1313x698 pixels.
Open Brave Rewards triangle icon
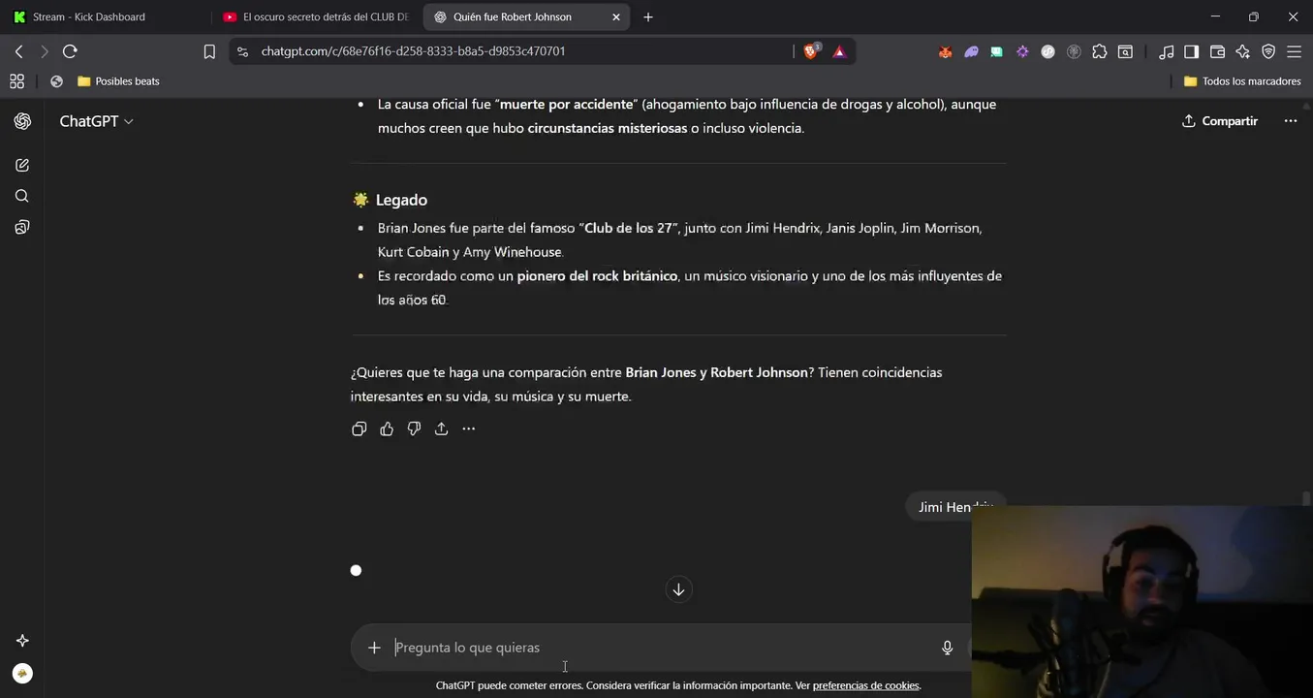839,51
